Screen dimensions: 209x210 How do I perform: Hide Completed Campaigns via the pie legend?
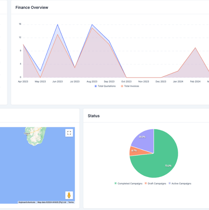128,184
